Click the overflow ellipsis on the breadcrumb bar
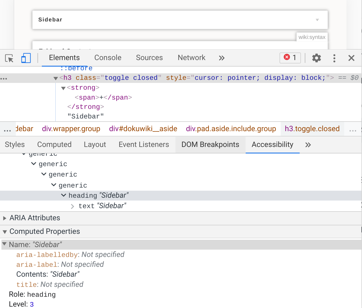 [352, 129]
